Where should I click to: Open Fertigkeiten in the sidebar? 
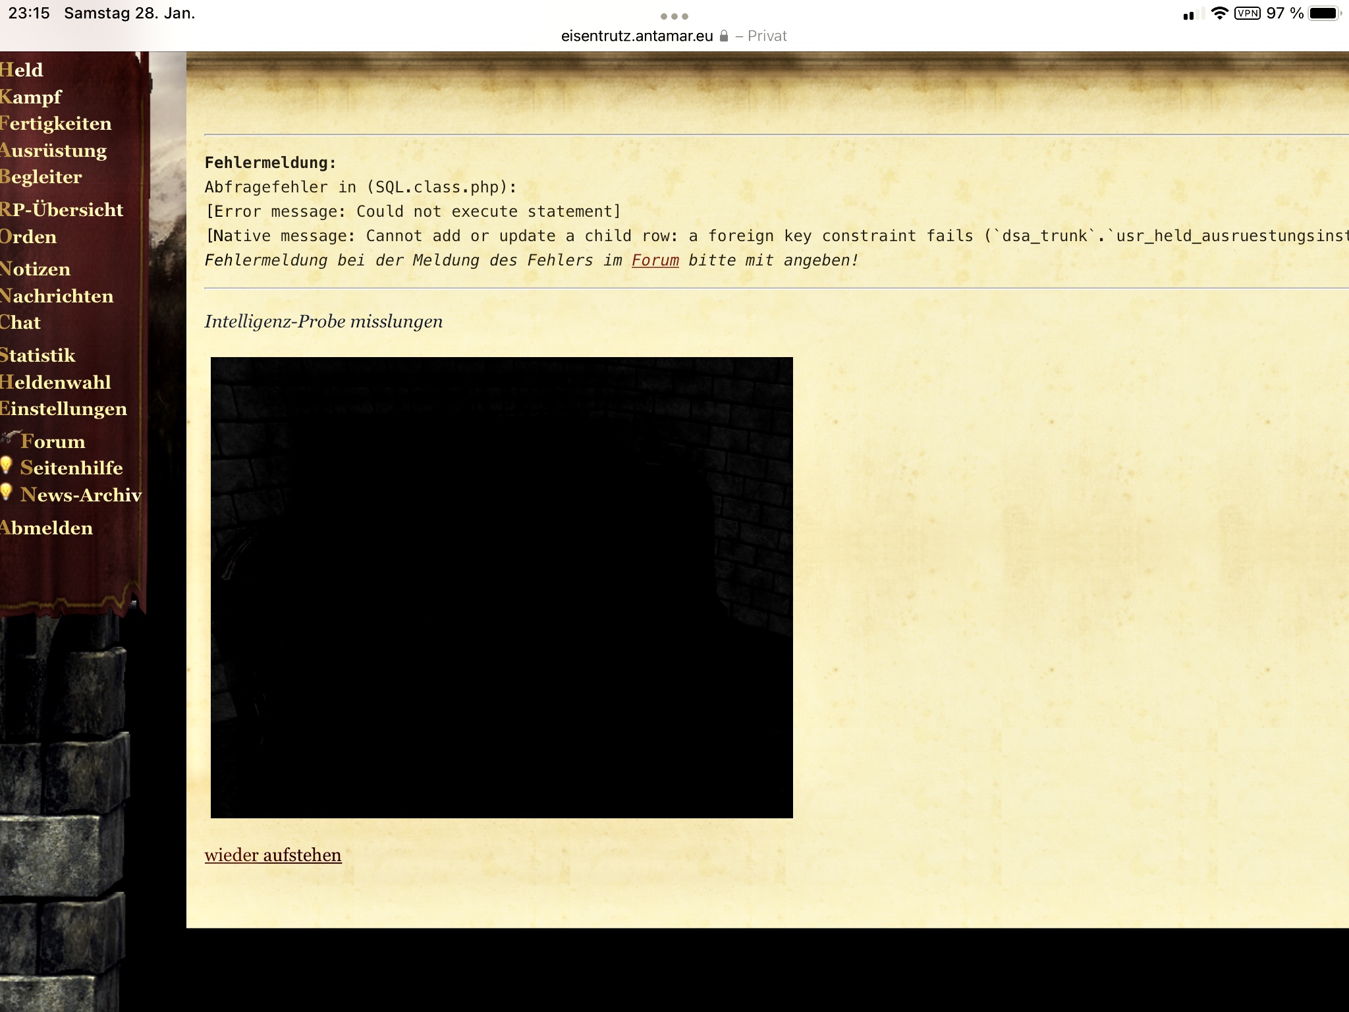click(56, 124)
